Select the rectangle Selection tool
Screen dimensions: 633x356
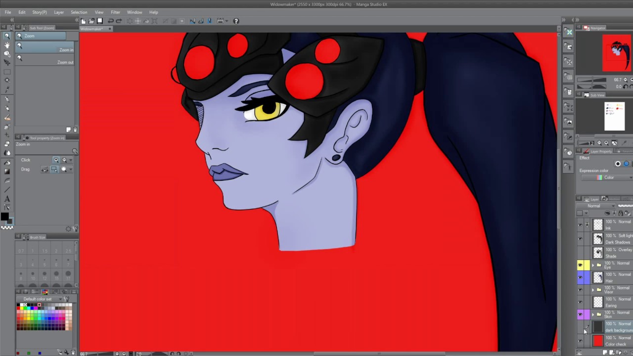point(7,72)
